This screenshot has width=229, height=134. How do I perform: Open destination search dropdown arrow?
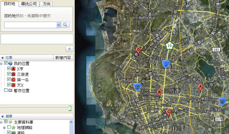(x=58, y=25)
